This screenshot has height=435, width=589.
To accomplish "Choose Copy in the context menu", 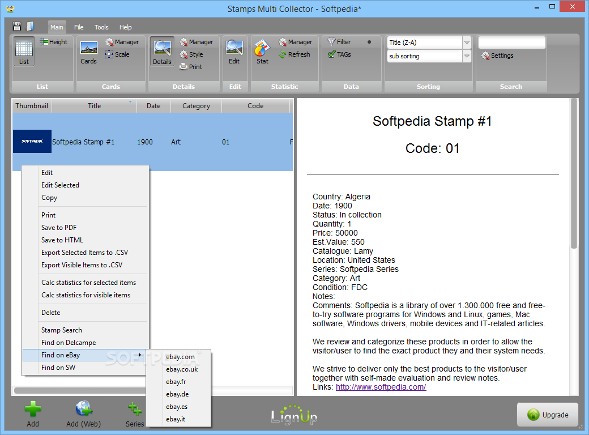I will [86, 198].
